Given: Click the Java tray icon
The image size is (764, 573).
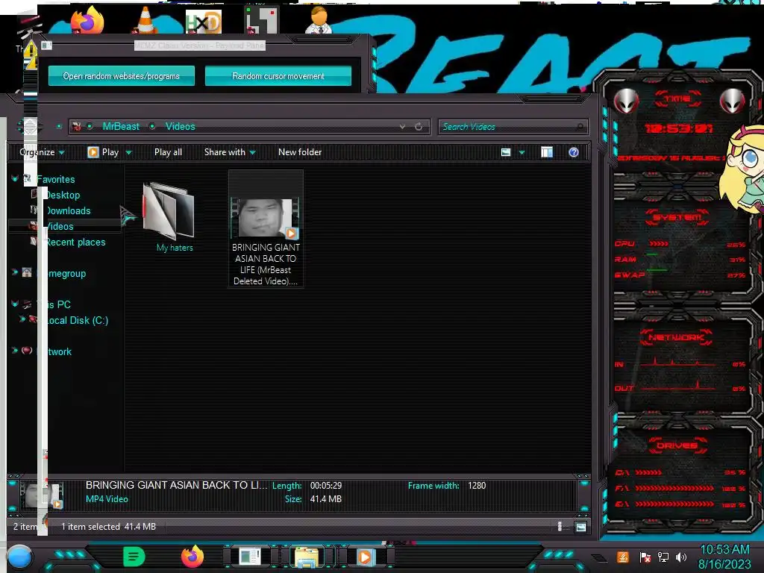Looking at the screenshot, I should (622, 557).
